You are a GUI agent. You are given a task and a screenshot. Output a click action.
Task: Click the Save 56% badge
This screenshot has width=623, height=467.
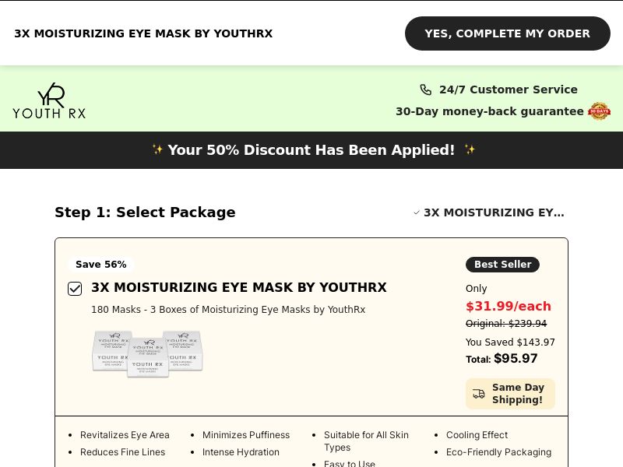tap(100, 265)
